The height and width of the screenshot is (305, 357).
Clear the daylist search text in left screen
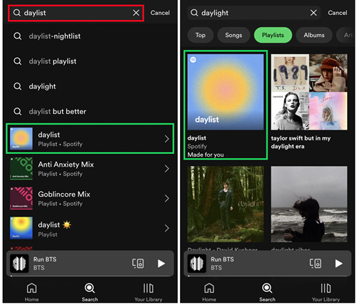point(136,13)
